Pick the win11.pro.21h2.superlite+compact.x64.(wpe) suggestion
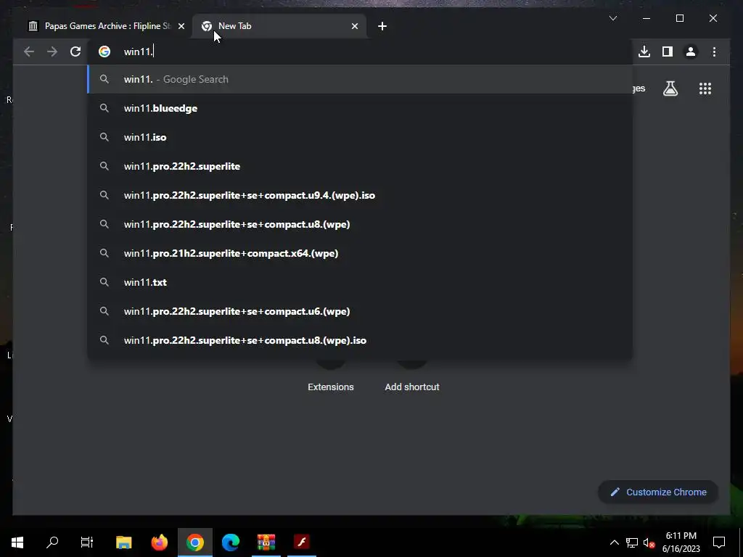The image size is (743, 557). (x=360, y=253)
